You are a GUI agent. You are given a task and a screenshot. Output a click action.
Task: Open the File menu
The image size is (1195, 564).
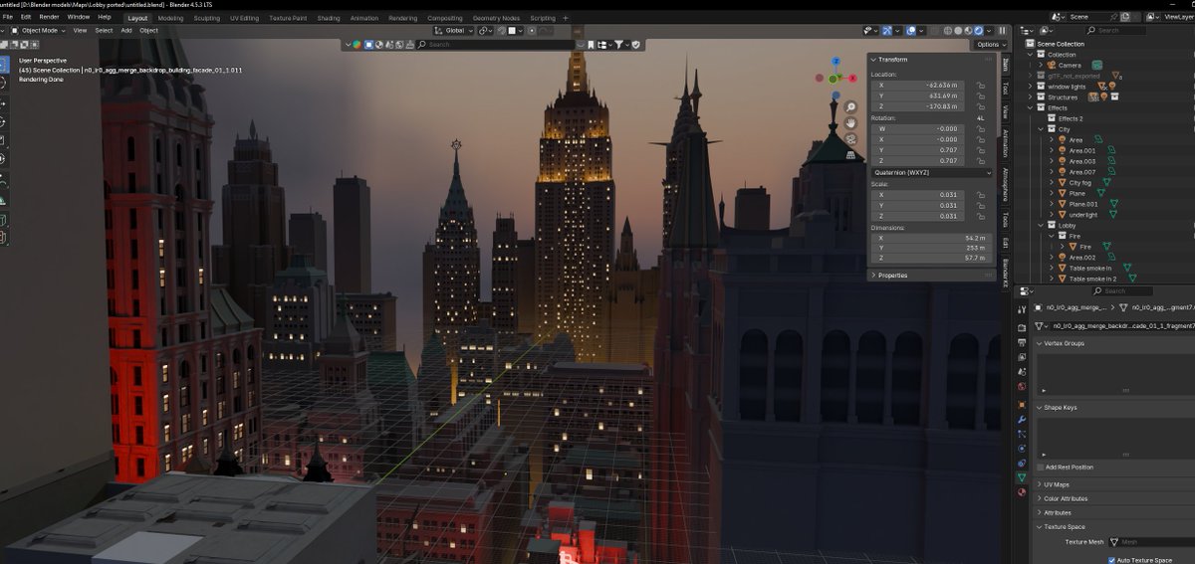coord(8,17)
